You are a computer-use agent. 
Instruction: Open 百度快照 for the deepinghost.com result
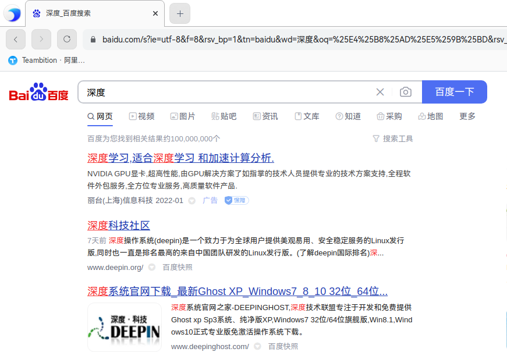[x=283, y=347]
